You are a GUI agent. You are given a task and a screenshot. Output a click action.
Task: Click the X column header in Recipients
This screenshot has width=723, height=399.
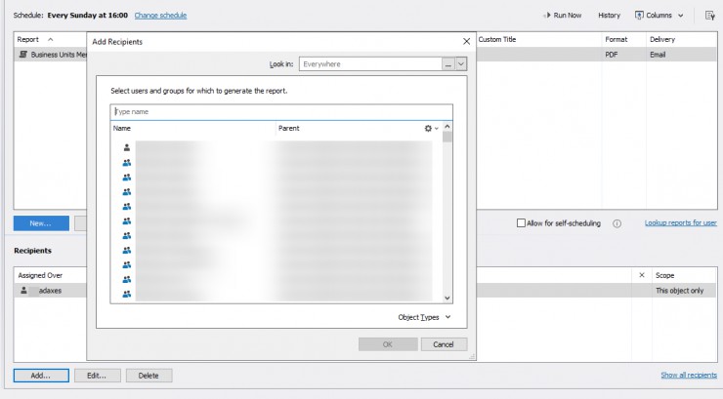tap(641, 275)
